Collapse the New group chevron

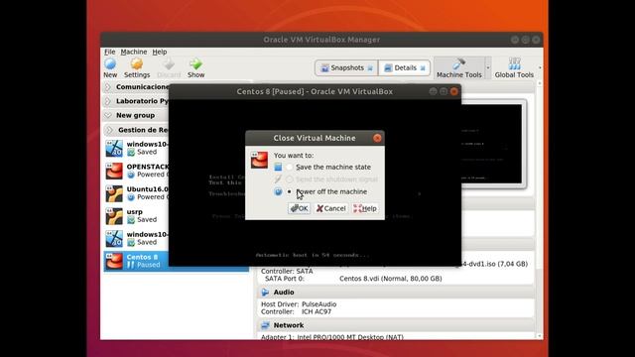coord(108,115)
